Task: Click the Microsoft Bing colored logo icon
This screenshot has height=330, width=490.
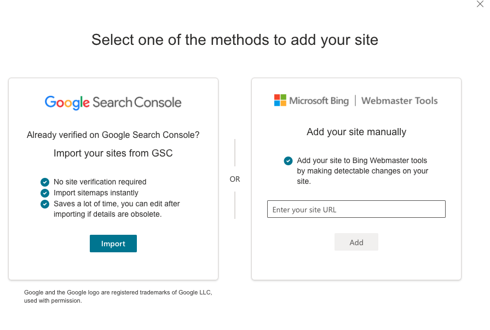Action: (x=279, y=100)
